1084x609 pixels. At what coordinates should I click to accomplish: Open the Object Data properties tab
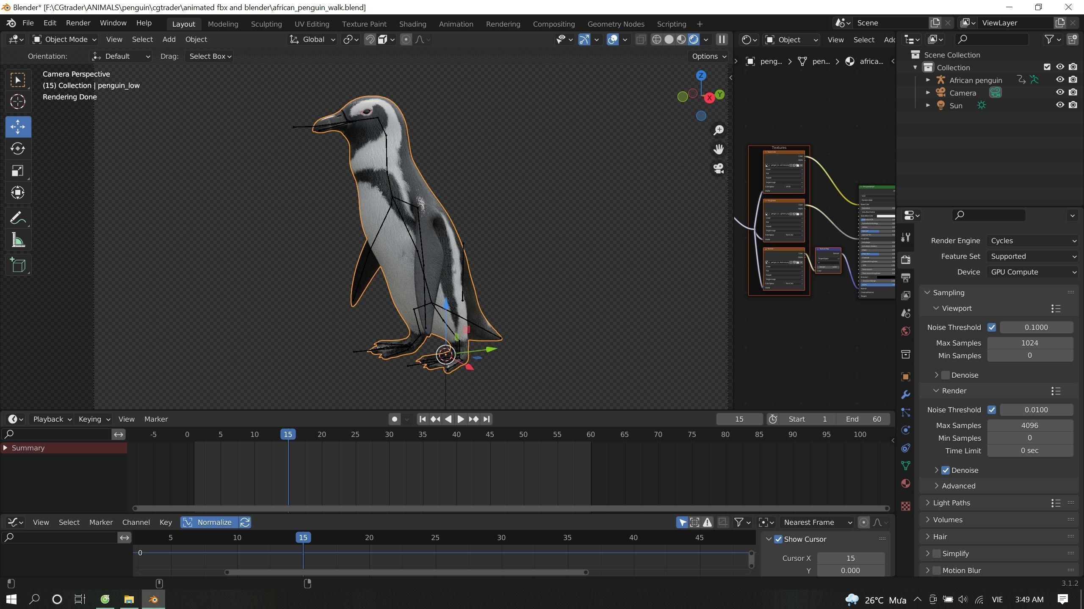pos(906,466)
